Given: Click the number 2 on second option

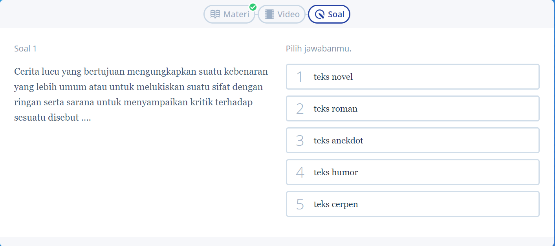Looking at the screenshot, I should (300, 109).
